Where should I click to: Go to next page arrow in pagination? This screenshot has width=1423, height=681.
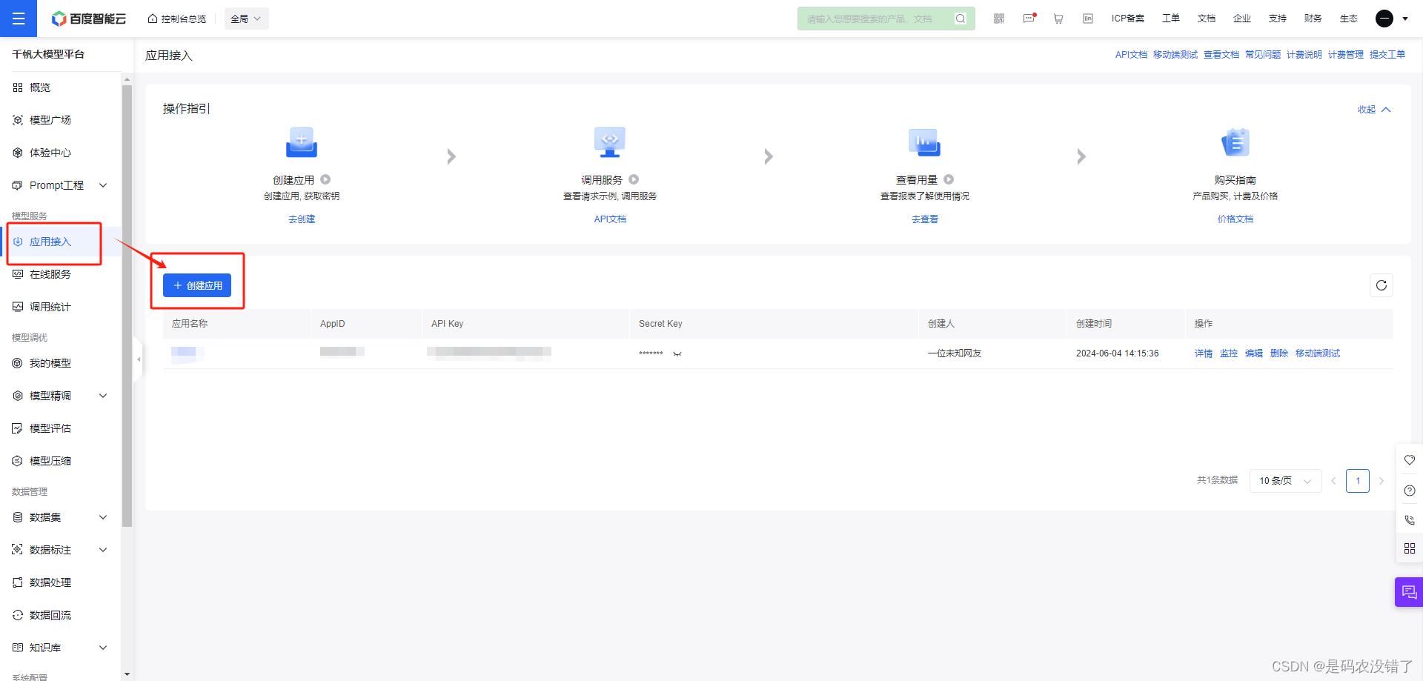[x=1381, y=481]
